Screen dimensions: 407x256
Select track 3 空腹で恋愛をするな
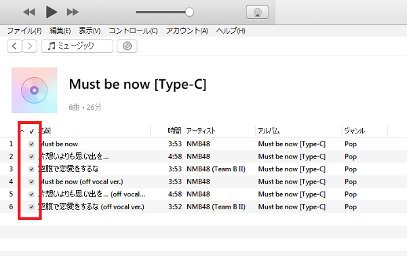(x=69, y=169)
